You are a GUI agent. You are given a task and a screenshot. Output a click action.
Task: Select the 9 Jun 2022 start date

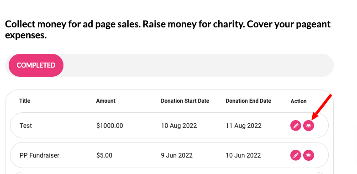177,155
